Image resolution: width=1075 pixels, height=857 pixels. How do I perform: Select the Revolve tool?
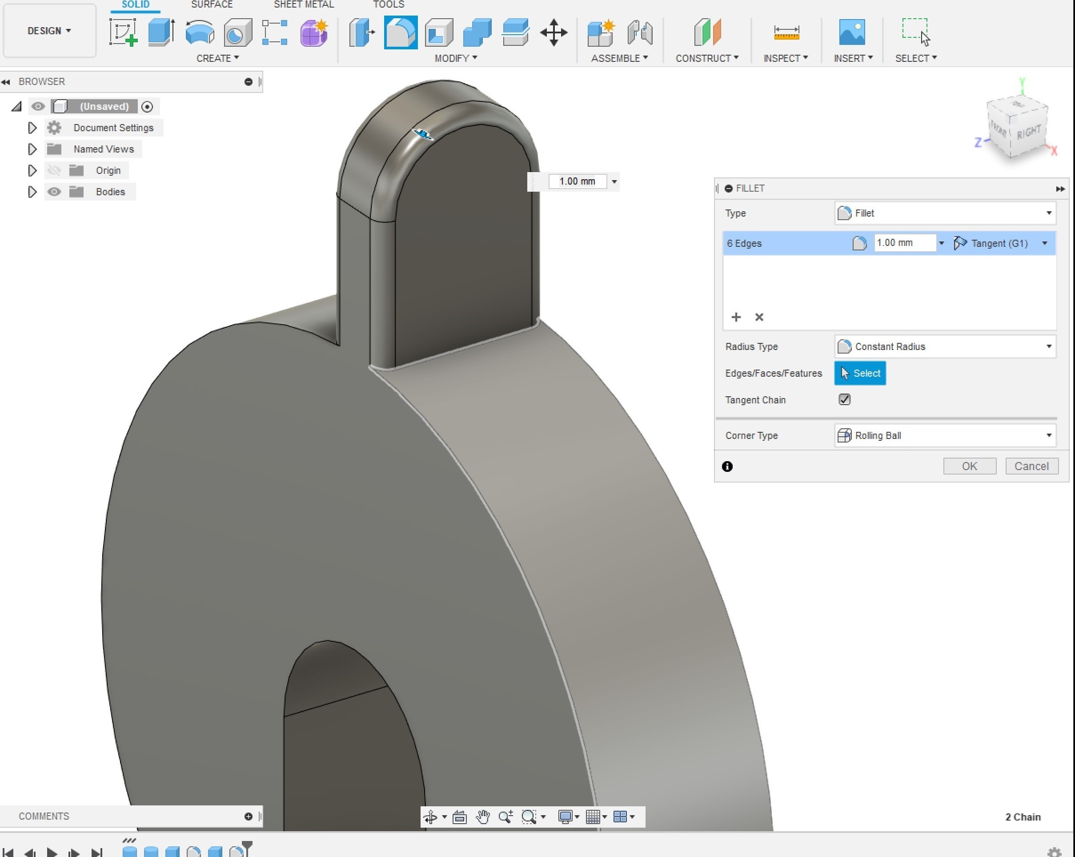(x=200, y=32)
